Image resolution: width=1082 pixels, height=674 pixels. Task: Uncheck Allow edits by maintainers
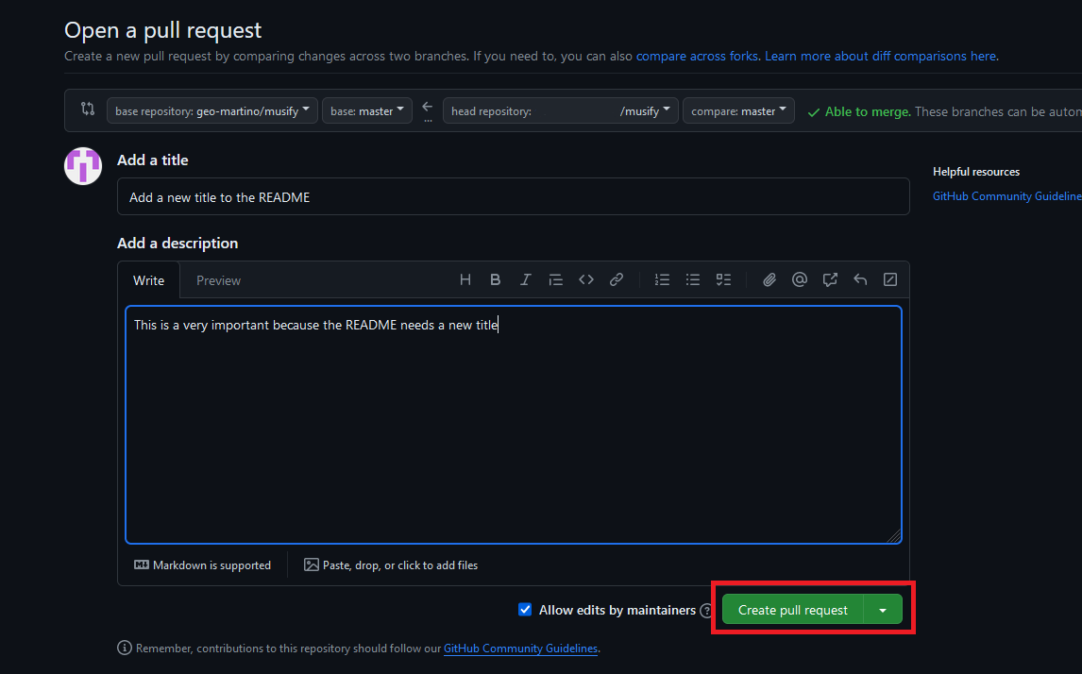[526, 610]
